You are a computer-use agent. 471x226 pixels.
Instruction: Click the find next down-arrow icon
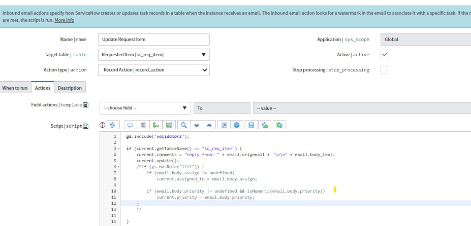pos(197,125)
